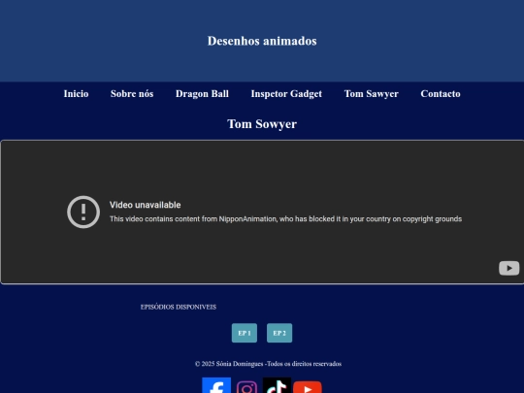Open the Instagram icon in footer

coord(247,386)
